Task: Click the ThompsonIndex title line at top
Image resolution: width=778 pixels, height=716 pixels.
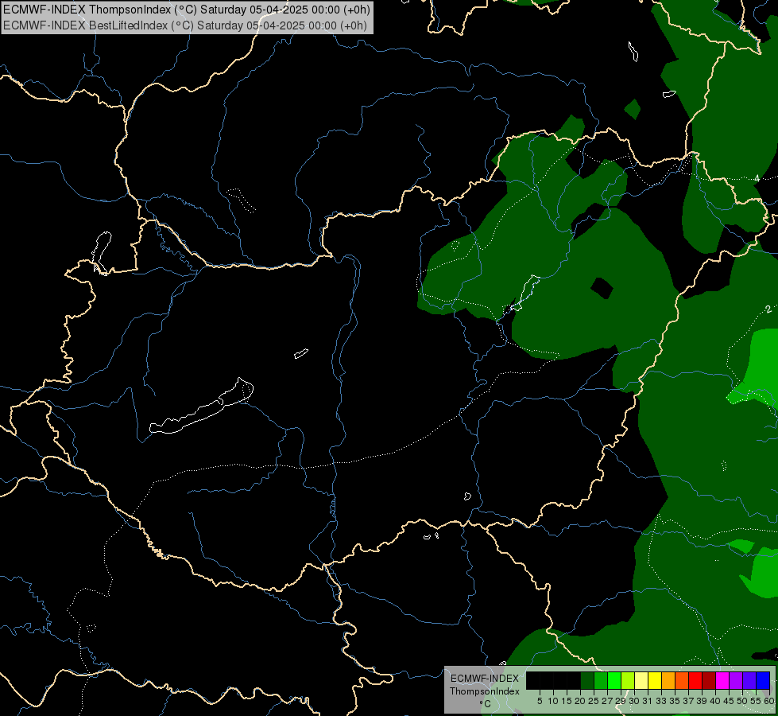Action: click(x=187, y=10)
